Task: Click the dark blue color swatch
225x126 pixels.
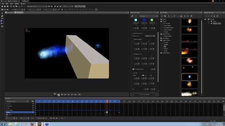Action: click(x=144, y=20)
